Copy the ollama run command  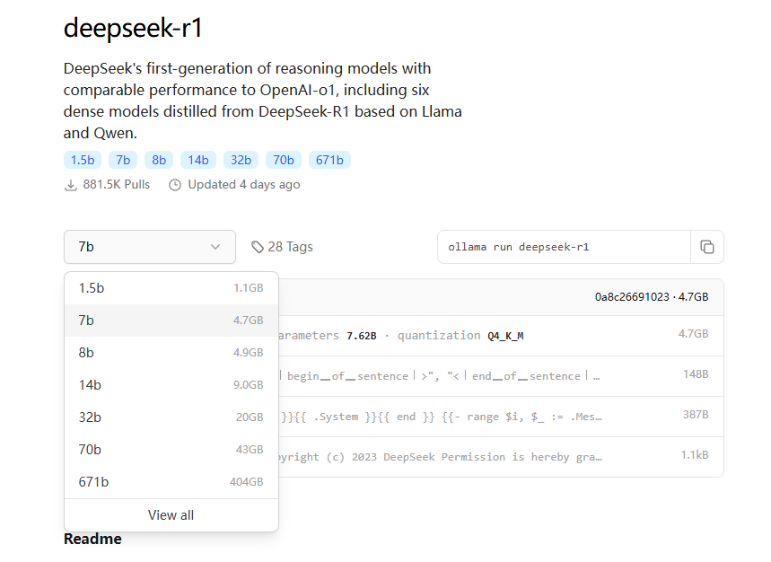pos(707,247)
